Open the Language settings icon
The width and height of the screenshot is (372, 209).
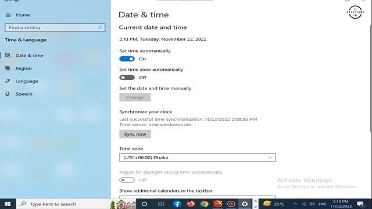pyautogui.click(x=8, y=81)
